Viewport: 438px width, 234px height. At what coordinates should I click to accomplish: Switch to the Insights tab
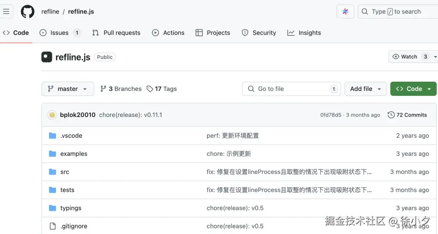coord(304,32)
